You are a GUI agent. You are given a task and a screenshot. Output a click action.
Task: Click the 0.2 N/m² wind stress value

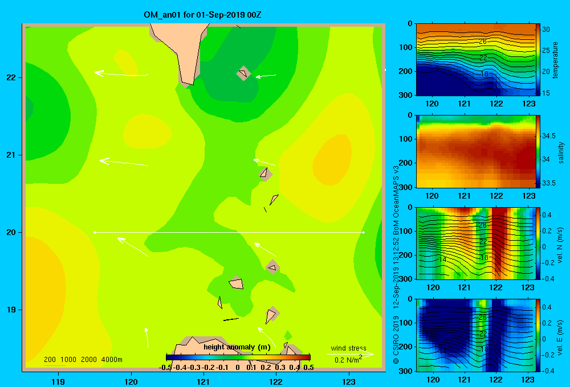coord(348,360)
